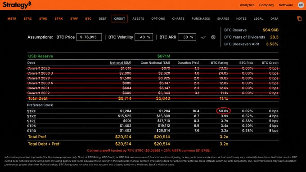
Task: Select the STRE preferred stock row label
Action: click(x=31, y=121)
